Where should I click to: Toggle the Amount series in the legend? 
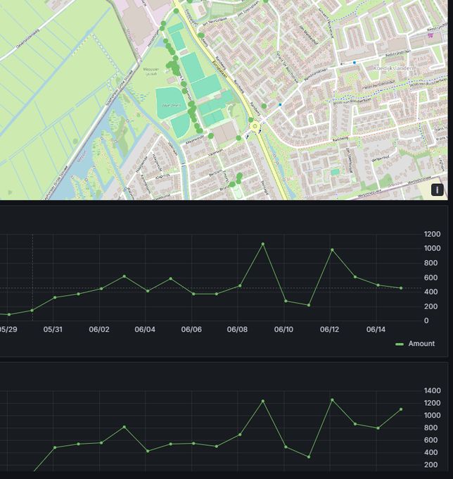point(421,344)
